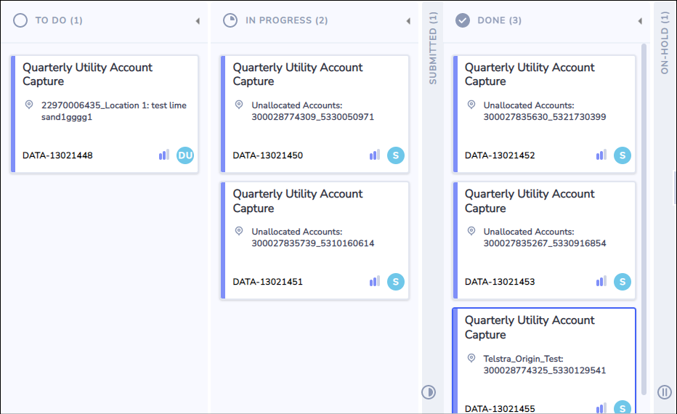Expand the collapsed Submitted column
This screenshot has width=677, height=414.
point(433,48)
